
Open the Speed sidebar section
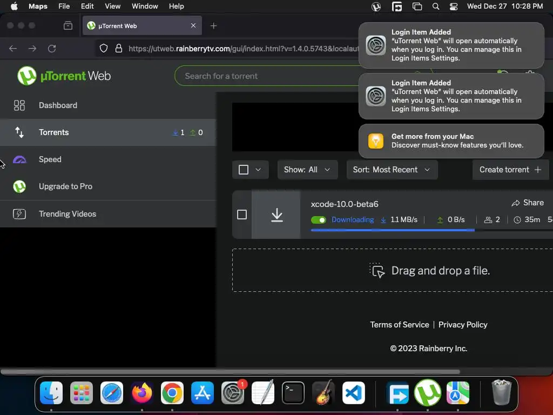coord(108,159)
